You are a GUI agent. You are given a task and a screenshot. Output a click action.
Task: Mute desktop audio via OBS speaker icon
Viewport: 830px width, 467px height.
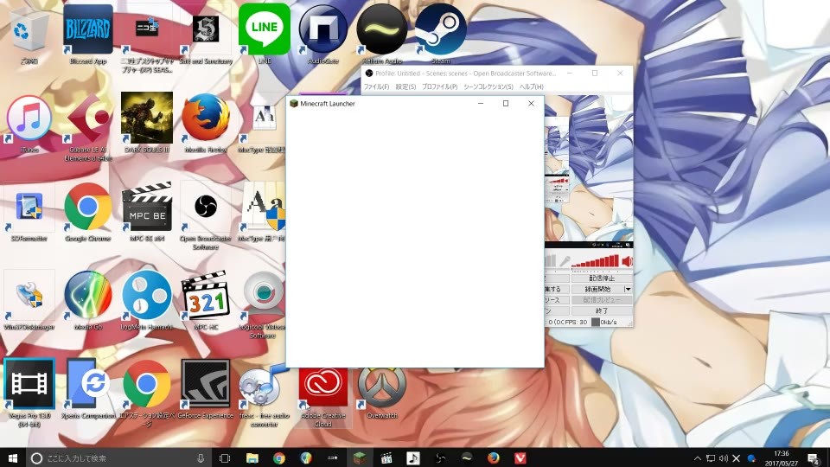pyautogui.click(x=627, y=261)
